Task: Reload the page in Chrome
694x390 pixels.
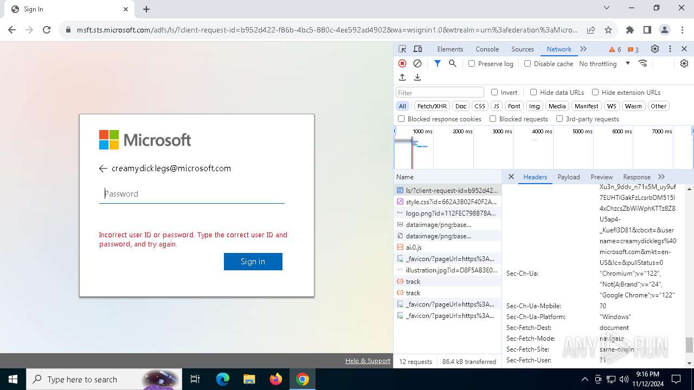Action: [47, 30]
